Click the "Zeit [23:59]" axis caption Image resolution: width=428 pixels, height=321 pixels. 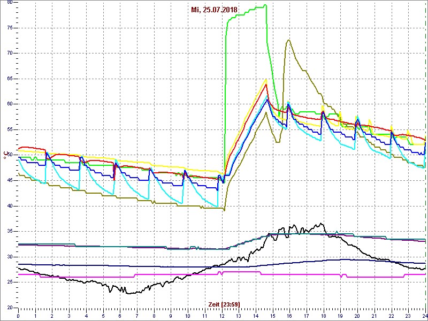point(224,304)
